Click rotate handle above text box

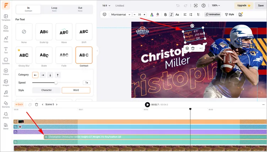(x=192, y=26)
